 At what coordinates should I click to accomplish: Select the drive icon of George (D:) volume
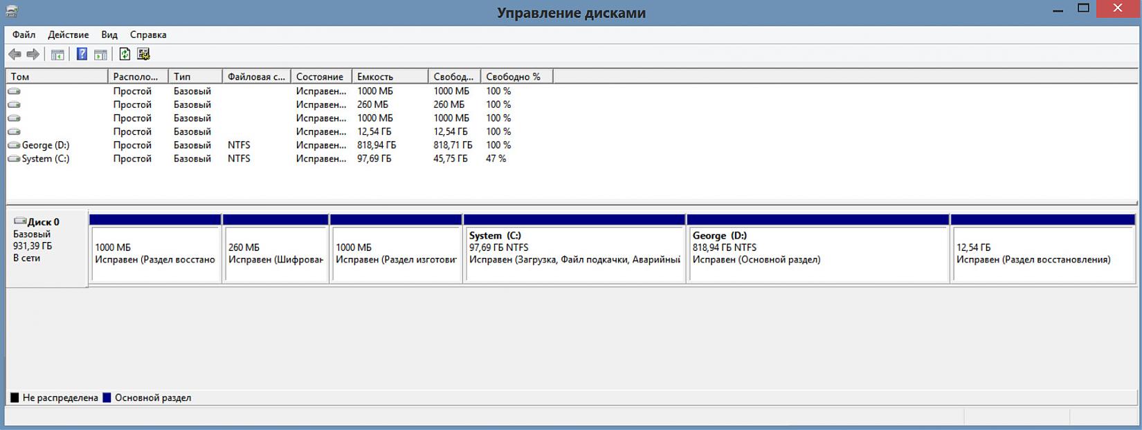coord(14,145)
